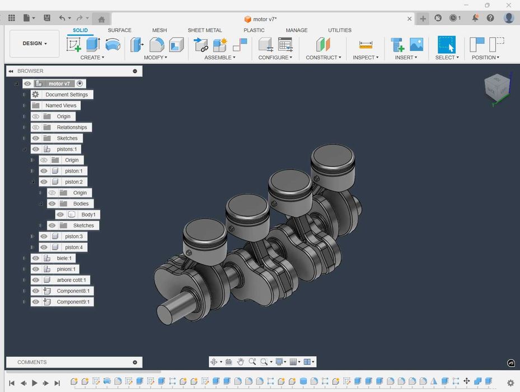Open the data panel grid icon
520x392 pixels.
pos(12,18)
